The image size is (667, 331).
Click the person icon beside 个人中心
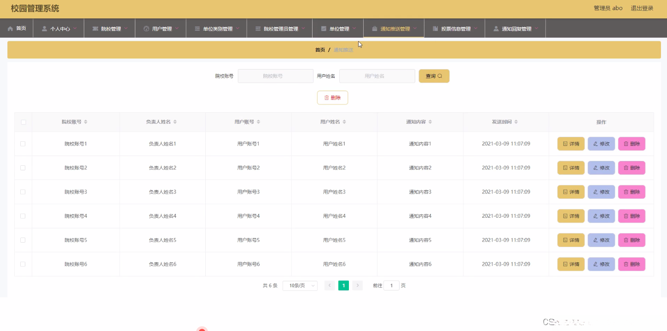[44, 29]
